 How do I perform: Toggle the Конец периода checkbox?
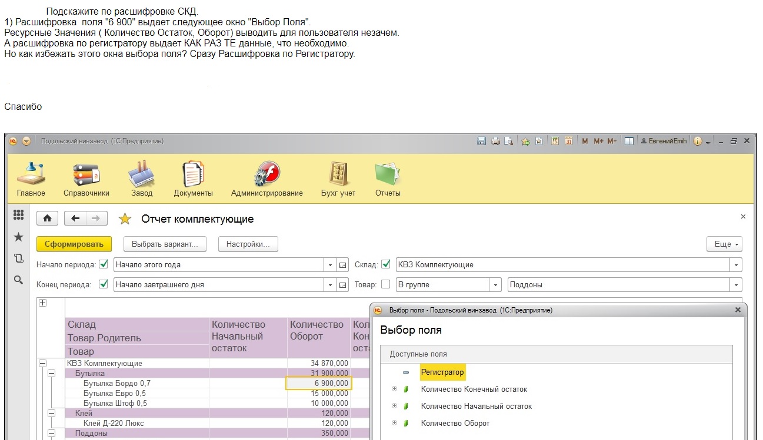click(x=104, y=284)
